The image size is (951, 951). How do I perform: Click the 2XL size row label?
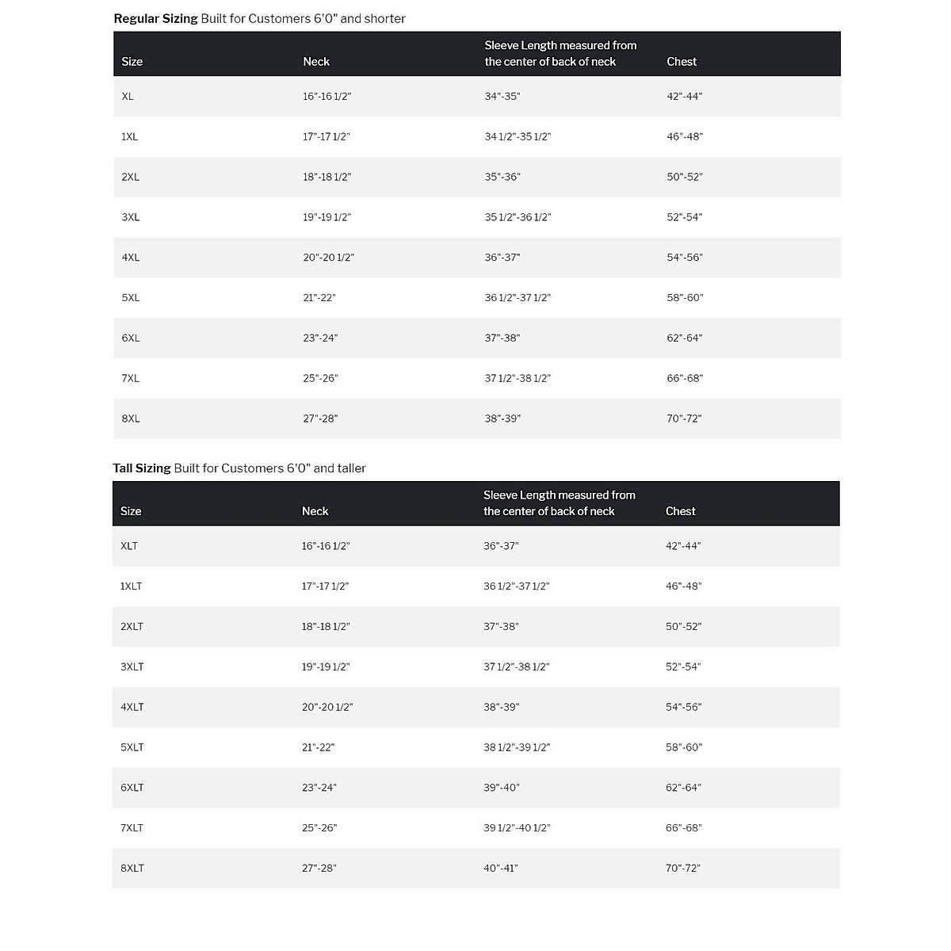pos(131,177)
